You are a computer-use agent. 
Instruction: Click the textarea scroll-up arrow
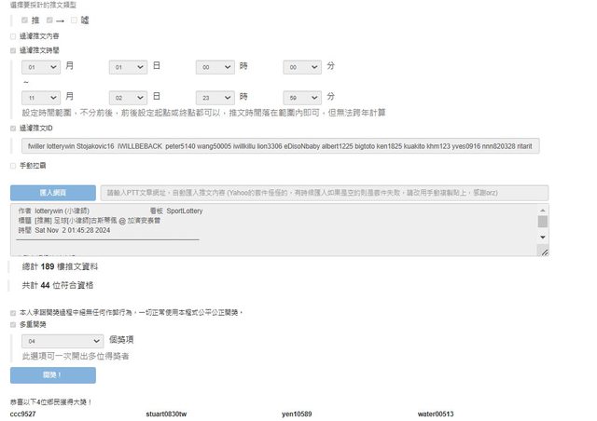(x=543, y=210)
